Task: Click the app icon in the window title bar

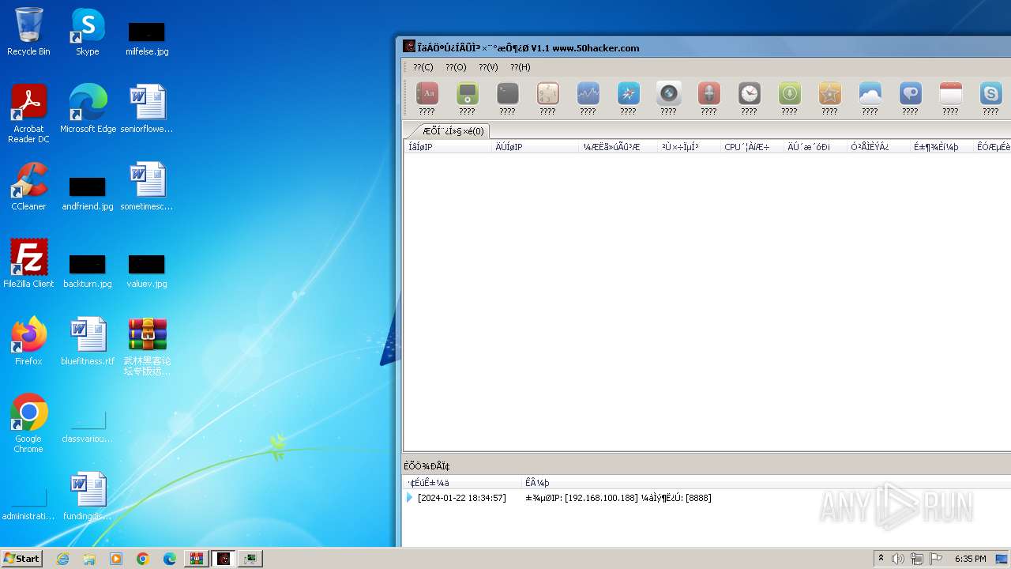Action: pos(409,47)
